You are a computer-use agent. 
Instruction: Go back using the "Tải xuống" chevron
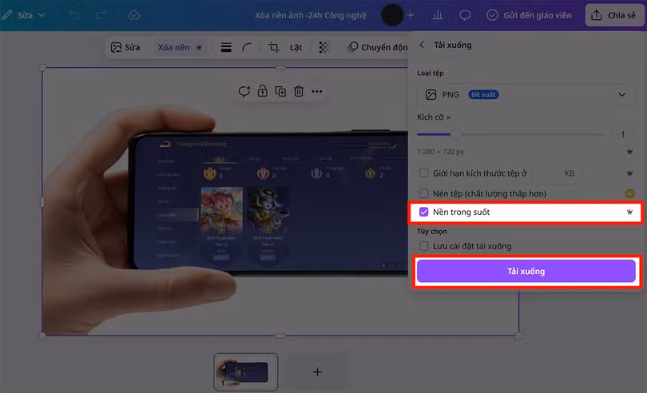point(422,46)
